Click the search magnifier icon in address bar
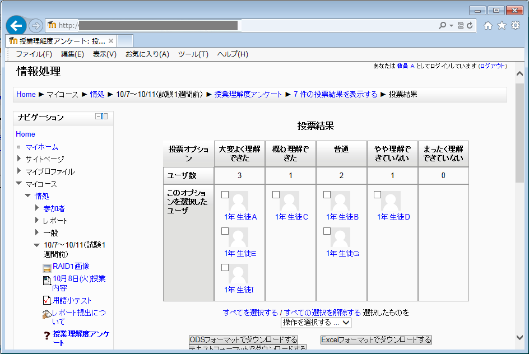The image size is (529, 354). (442, 25)
